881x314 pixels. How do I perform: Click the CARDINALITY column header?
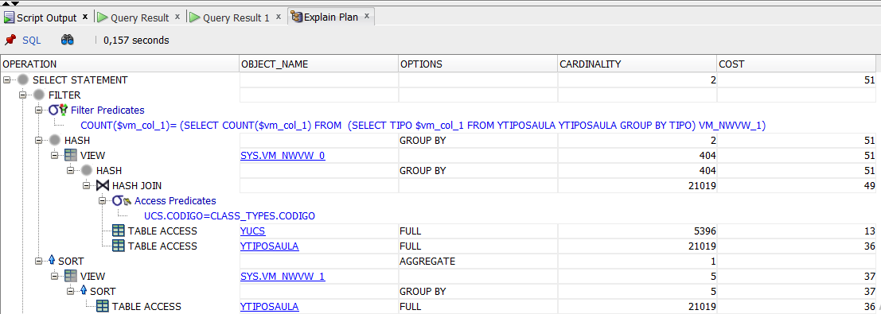pos(637,64)
